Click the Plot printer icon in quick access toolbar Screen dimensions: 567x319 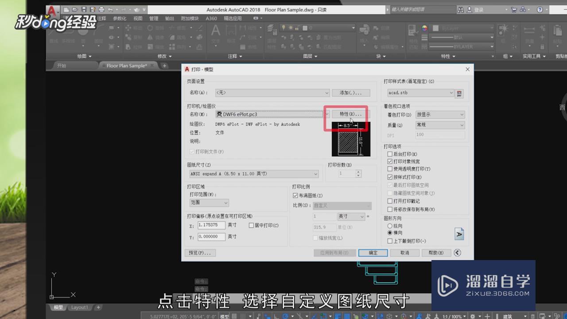coord(101,9)
